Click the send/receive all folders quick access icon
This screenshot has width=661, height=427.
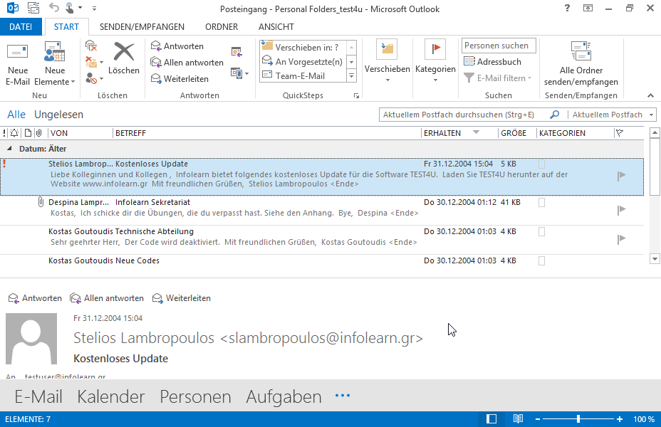click(33, 8)
